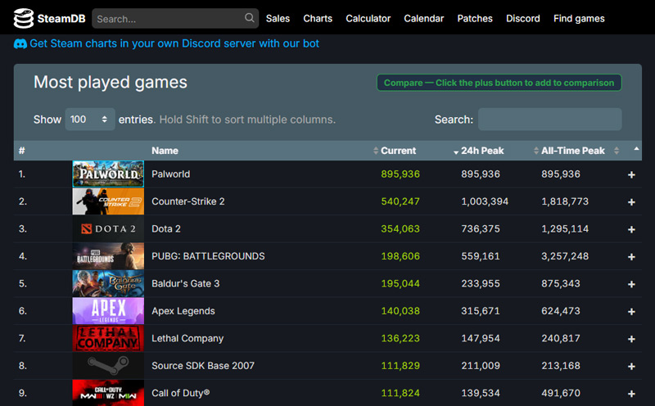Image resolution: width=655 pixels, height=406 pixels.
Task: Click Lethal Company all-time peak 240,817
Action: pyautogui.click(x=561, y=338)
